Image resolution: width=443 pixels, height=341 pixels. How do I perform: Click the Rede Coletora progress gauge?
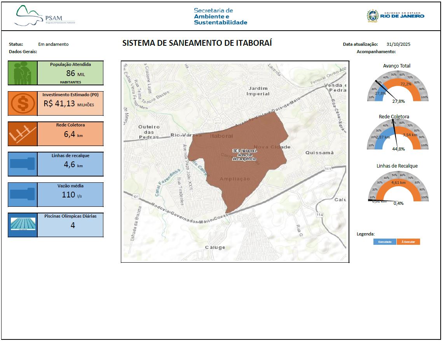[x=397, y=137]
